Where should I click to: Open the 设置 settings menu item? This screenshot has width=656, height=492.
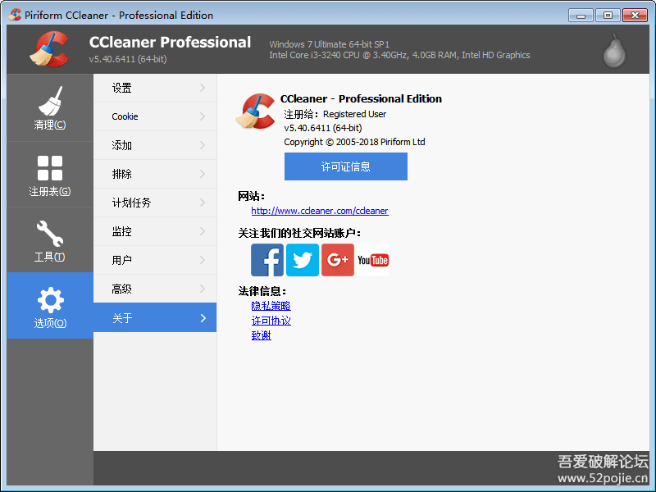(155, 88)
